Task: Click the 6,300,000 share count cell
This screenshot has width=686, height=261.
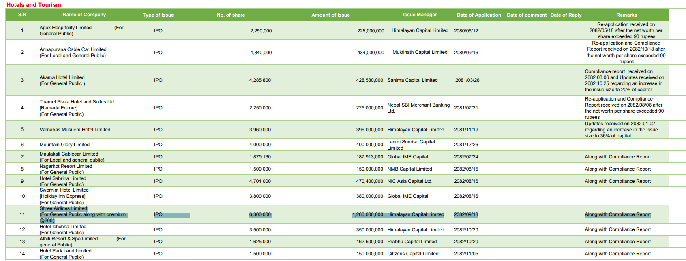Action: point(260,214)
